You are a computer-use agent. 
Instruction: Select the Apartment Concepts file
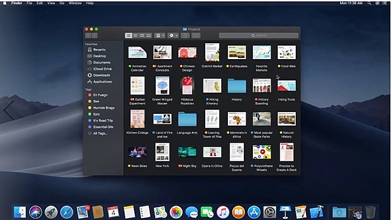(x=163, y=52)
